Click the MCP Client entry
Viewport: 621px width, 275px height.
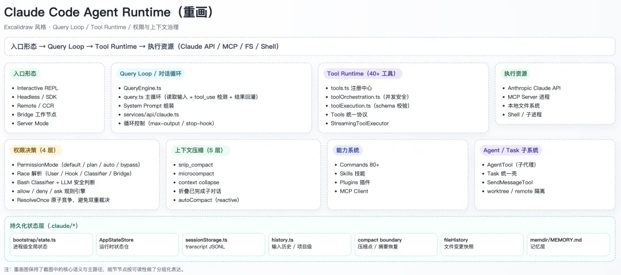pyautogui.click(x=354, y=191)
